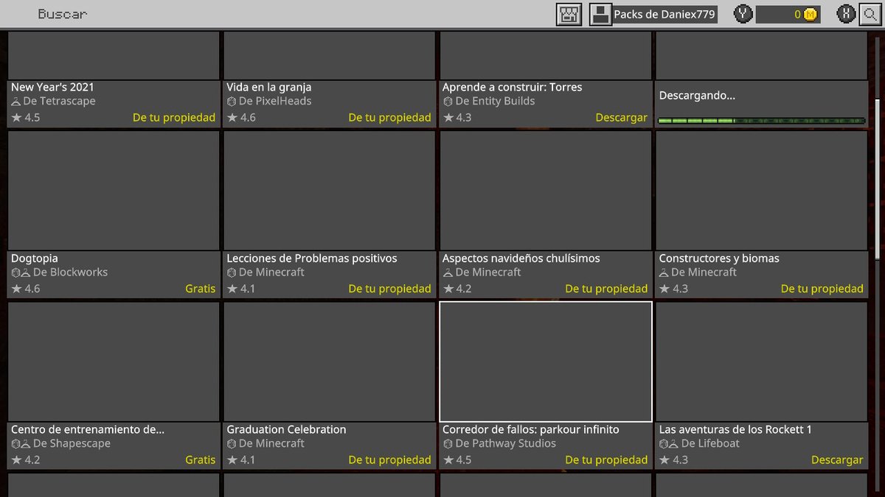The image size is (885, 497).
Task: Click the Minecoin balance showing 0
Action: (x=788, y=14)
